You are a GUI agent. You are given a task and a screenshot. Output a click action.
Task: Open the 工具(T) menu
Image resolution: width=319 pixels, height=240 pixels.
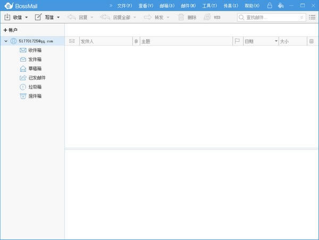point(209,6)
